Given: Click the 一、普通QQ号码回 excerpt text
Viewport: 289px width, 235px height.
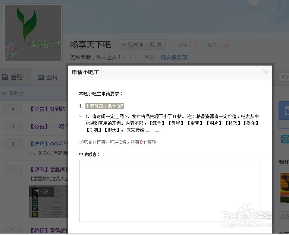Looking at the screenshot, I should (48, 153).
